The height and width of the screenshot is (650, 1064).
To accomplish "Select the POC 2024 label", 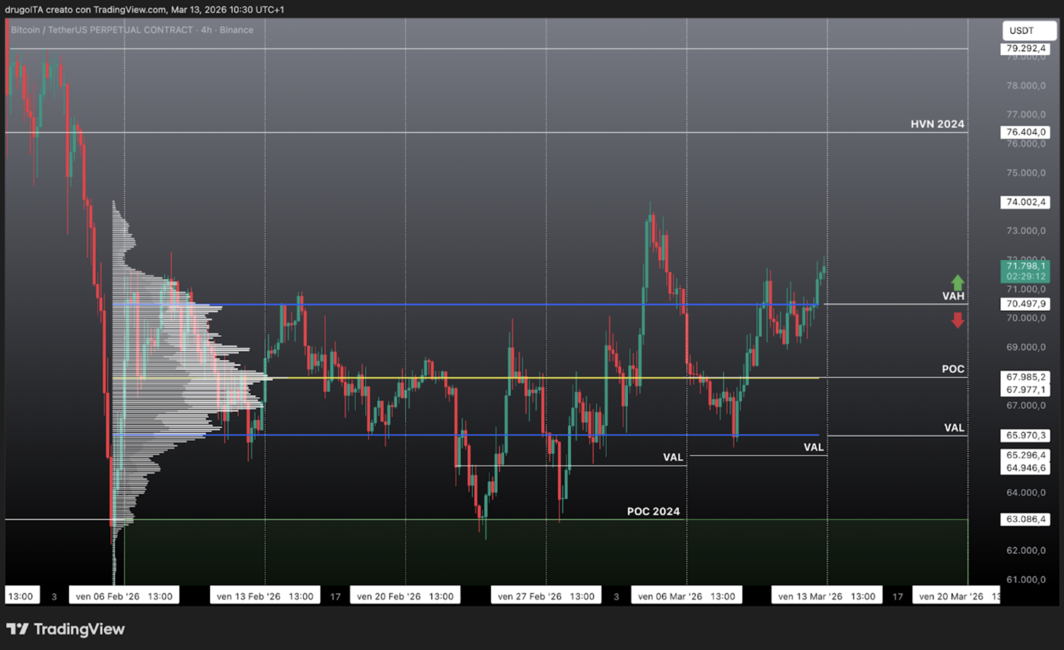I will pos(653,512).
